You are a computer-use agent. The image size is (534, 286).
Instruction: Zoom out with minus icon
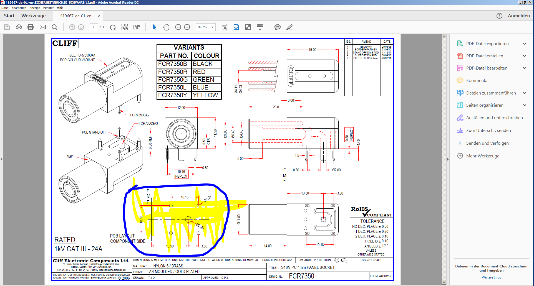pos(178,27)
